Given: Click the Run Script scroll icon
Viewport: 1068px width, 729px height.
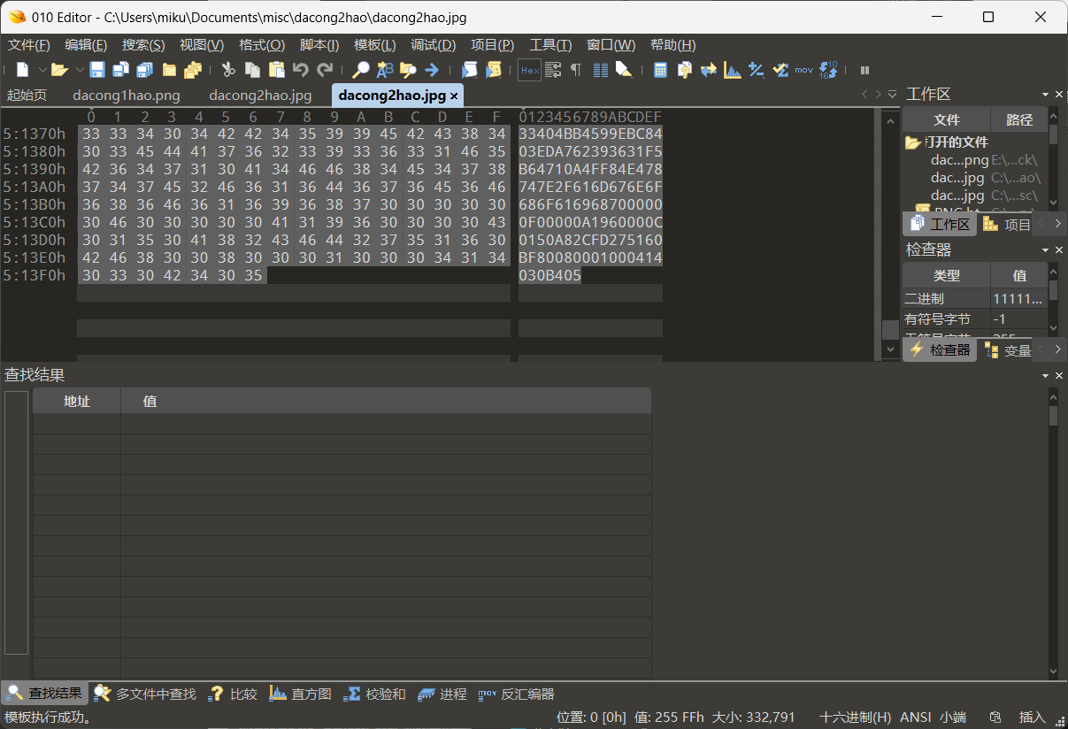Looking at the screenshot, I should click(469, 70).
